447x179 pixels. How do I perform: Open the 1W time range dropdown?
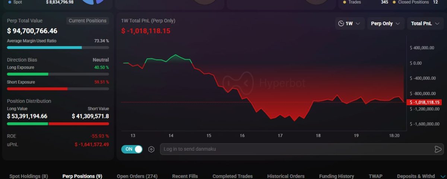tap(350, 23)
